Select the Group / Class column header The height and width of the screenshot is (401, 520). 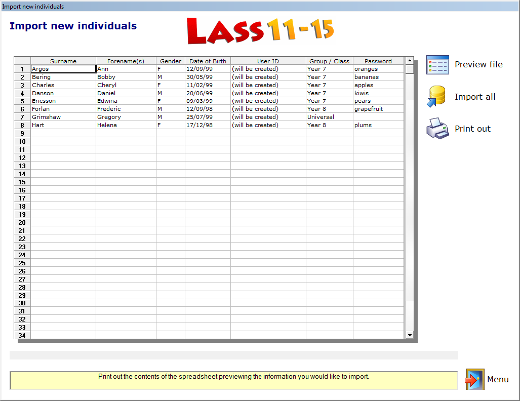[329, 61]
